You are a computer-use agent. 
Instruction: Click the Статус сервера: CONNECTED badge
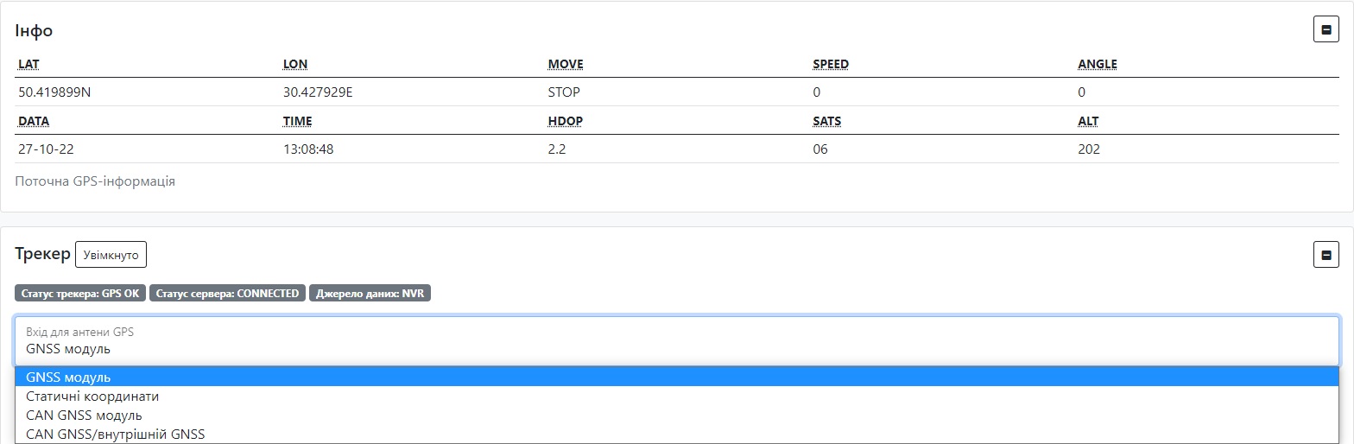coord(227,294)
